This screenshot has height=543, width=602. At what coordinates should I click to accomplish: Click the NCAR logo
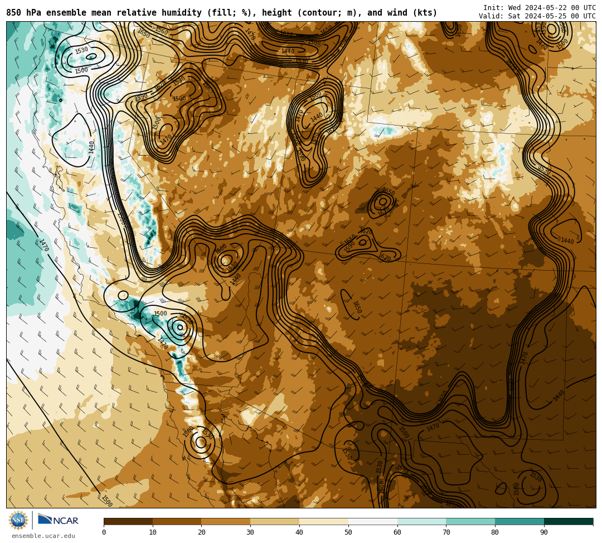click(59, 520)
